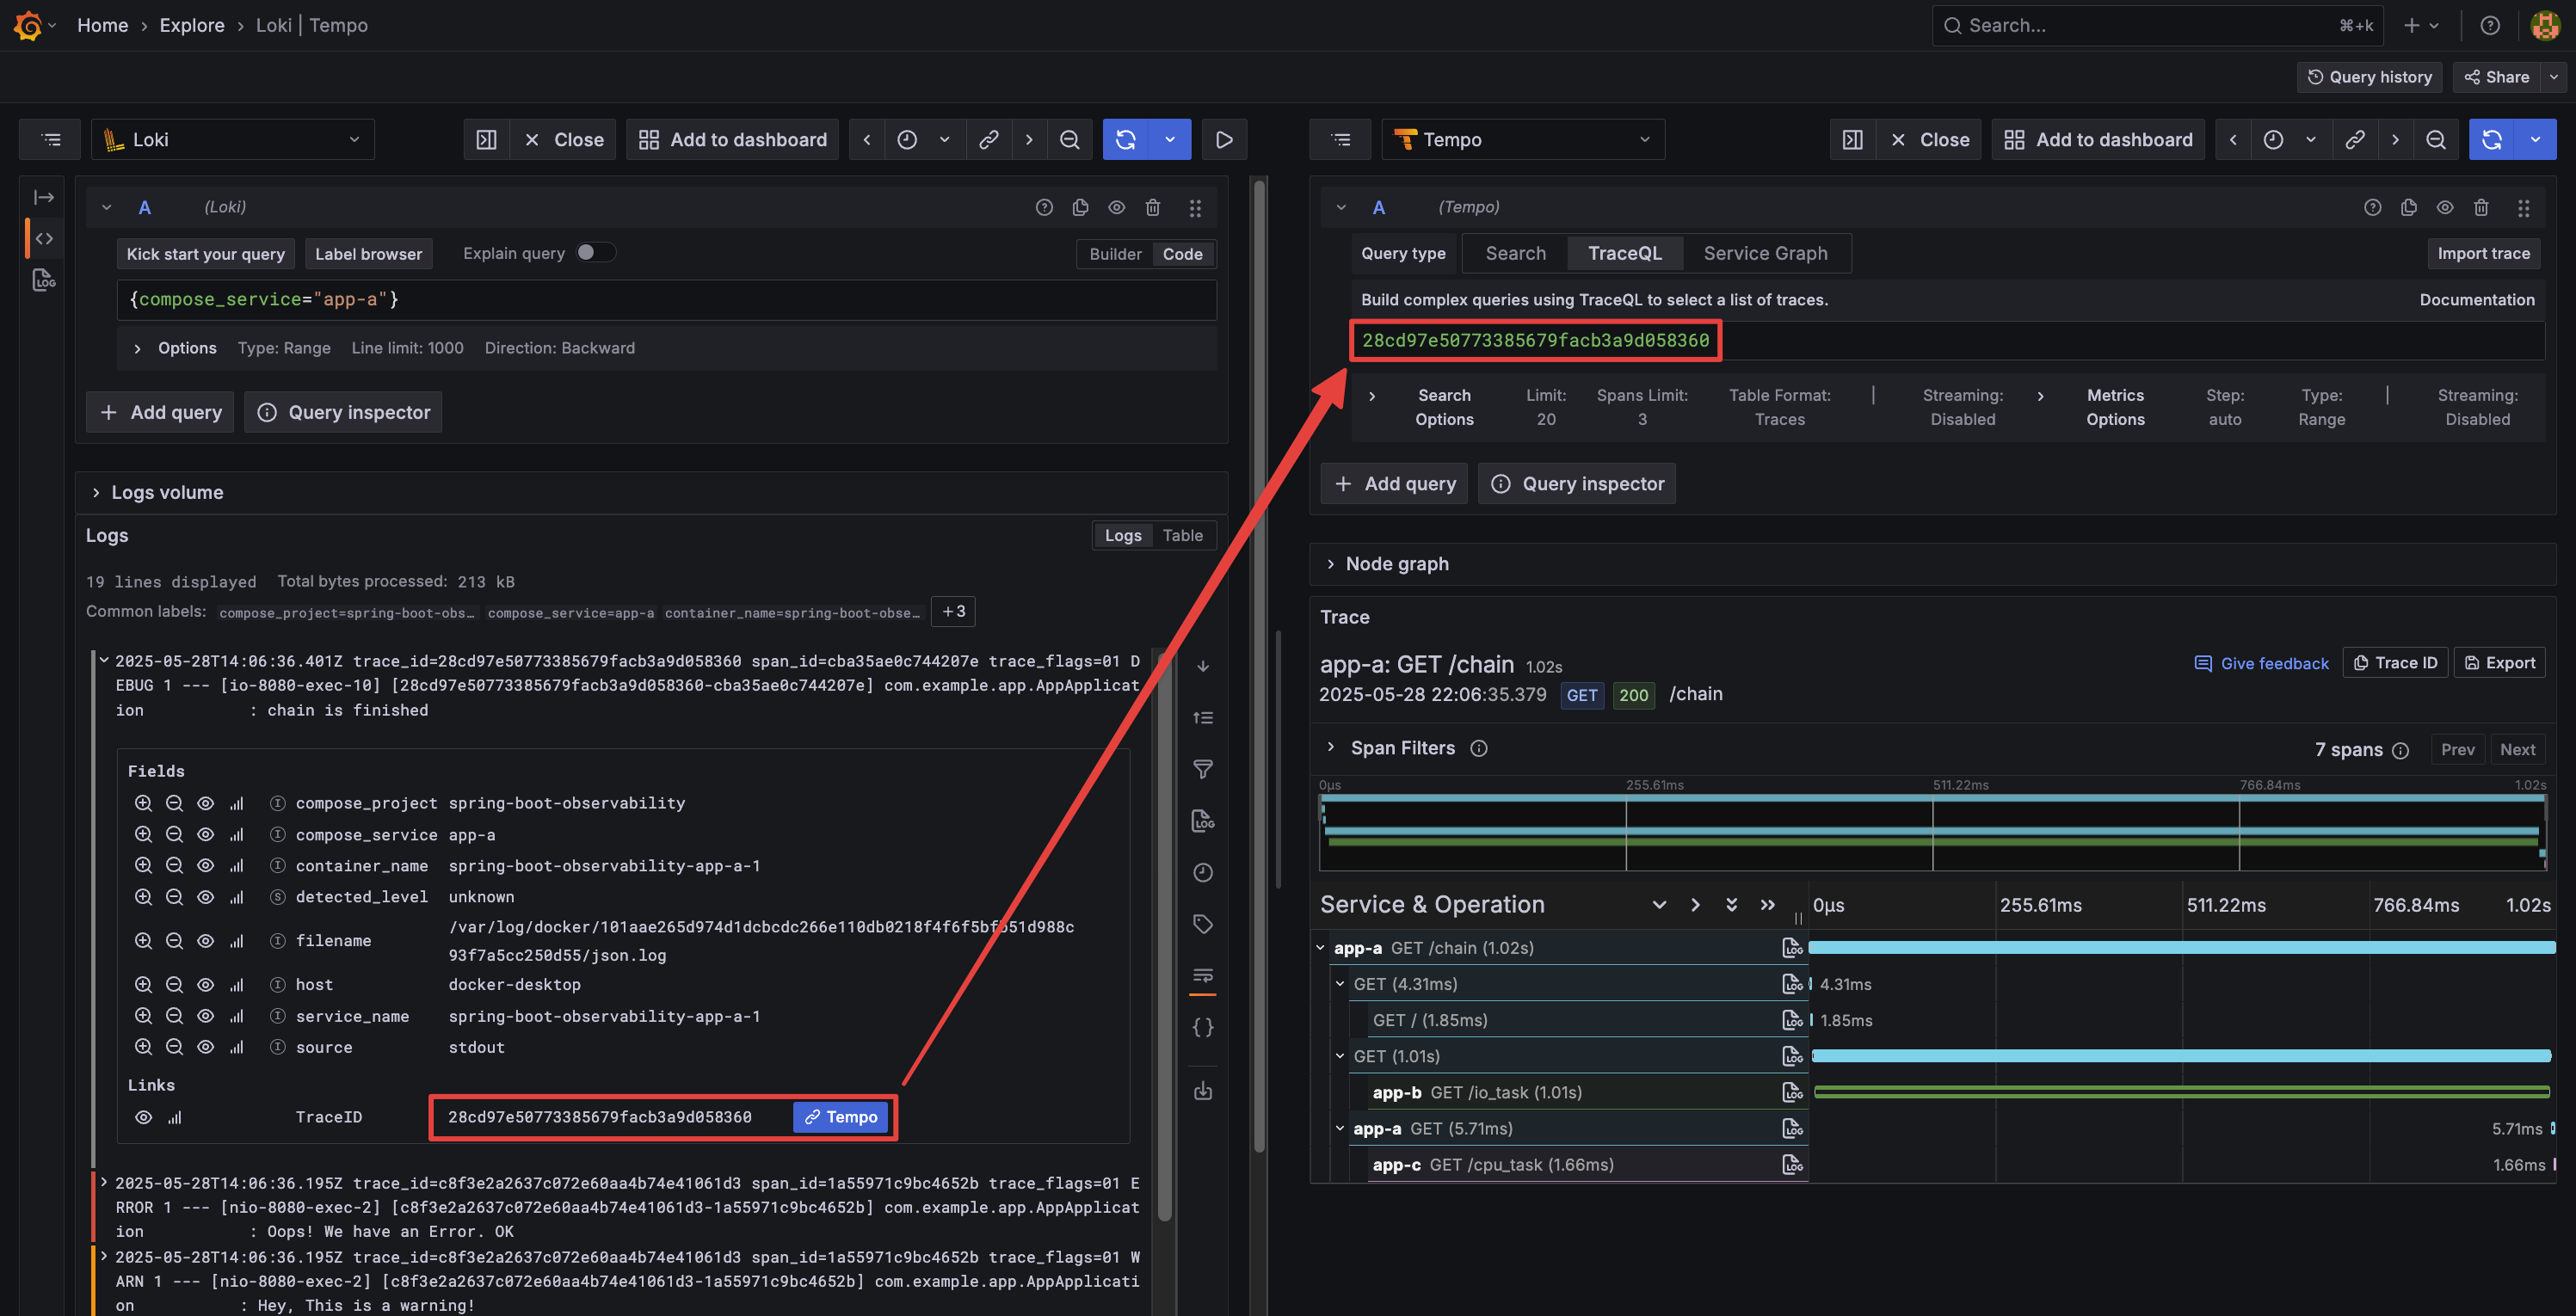Screen dimensions: 2576x1316
Task: Open the Label browser
Action: click(369, 254)
